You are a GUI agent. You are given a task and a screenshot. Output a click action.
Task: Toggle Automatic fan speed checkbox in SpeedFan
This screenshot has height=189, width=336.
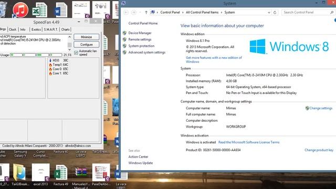pyautogui.click(x=76, y=52)
